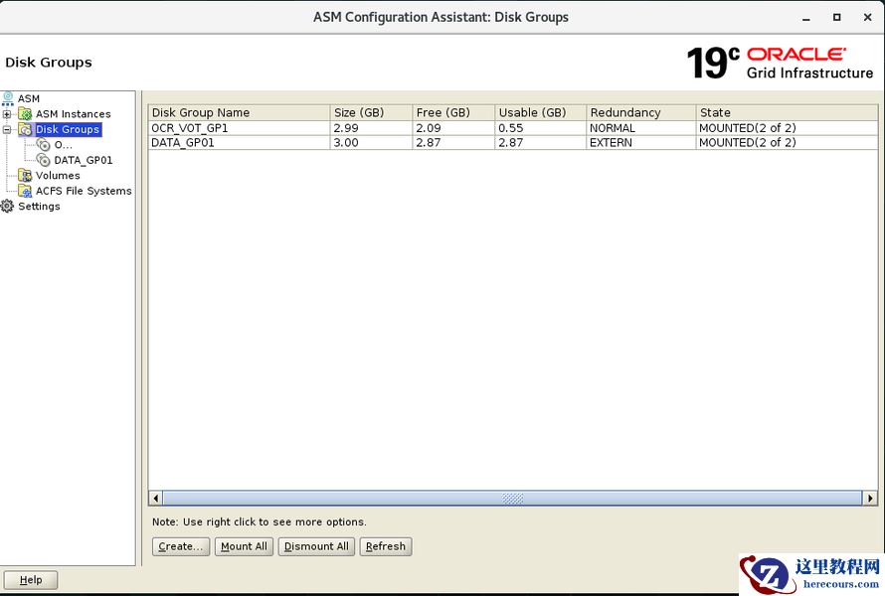Viewport: 885px width, 596px height.
Task: Refresh the disk groups list
Action: [x=386, y=546]
